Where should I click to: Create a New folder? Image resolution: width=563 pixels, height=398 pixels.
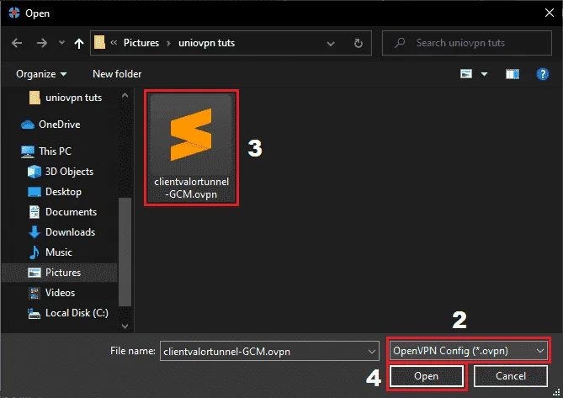(117, 74)
